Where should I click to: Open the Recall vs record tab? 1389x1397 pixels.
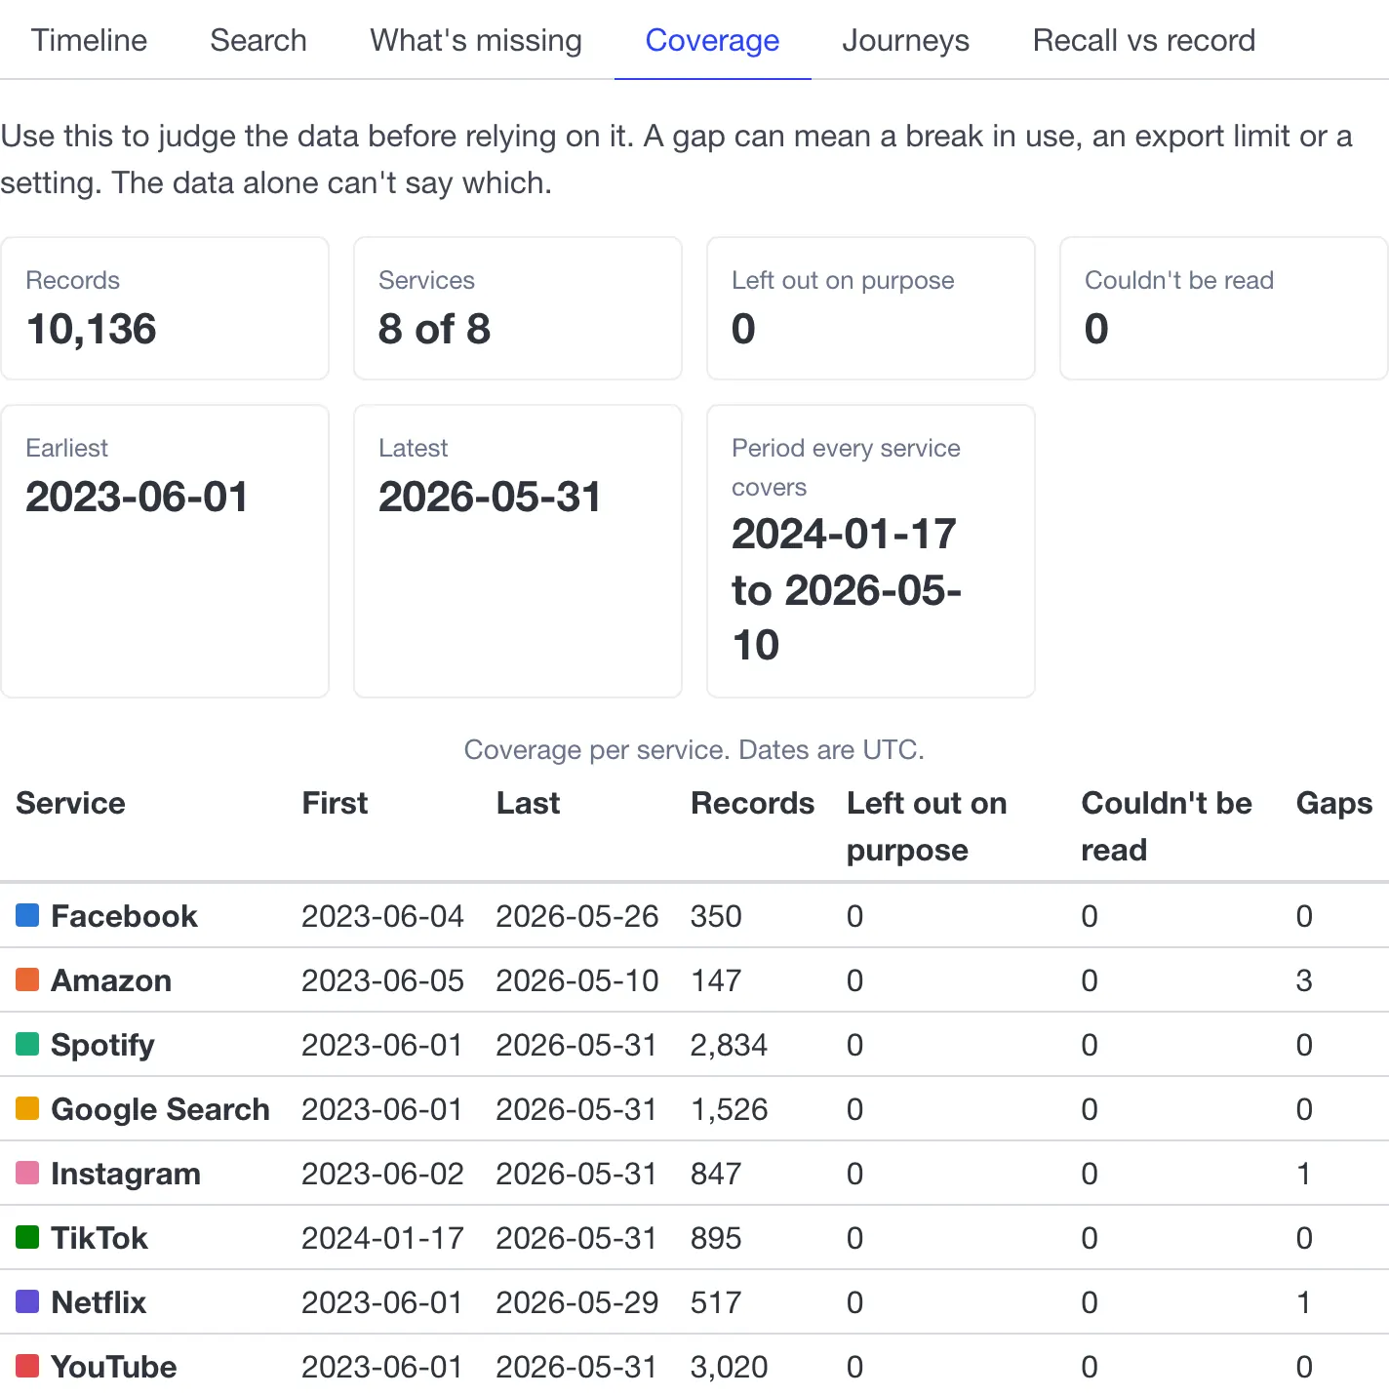pos(1144,40)
